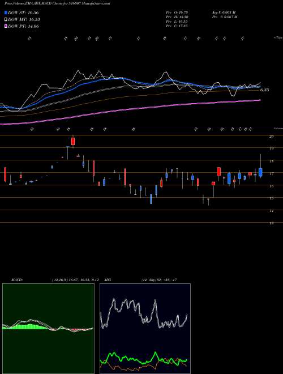Click the blue candlestick bottoming near 14.5

pyautogui.click(x=151, y=199)
